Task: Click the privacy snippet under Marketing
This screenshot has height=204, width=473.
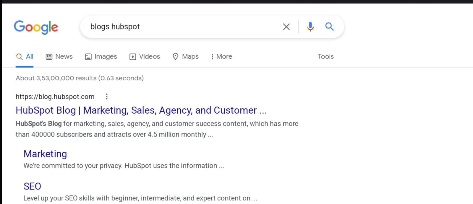Action: point(124,166)
